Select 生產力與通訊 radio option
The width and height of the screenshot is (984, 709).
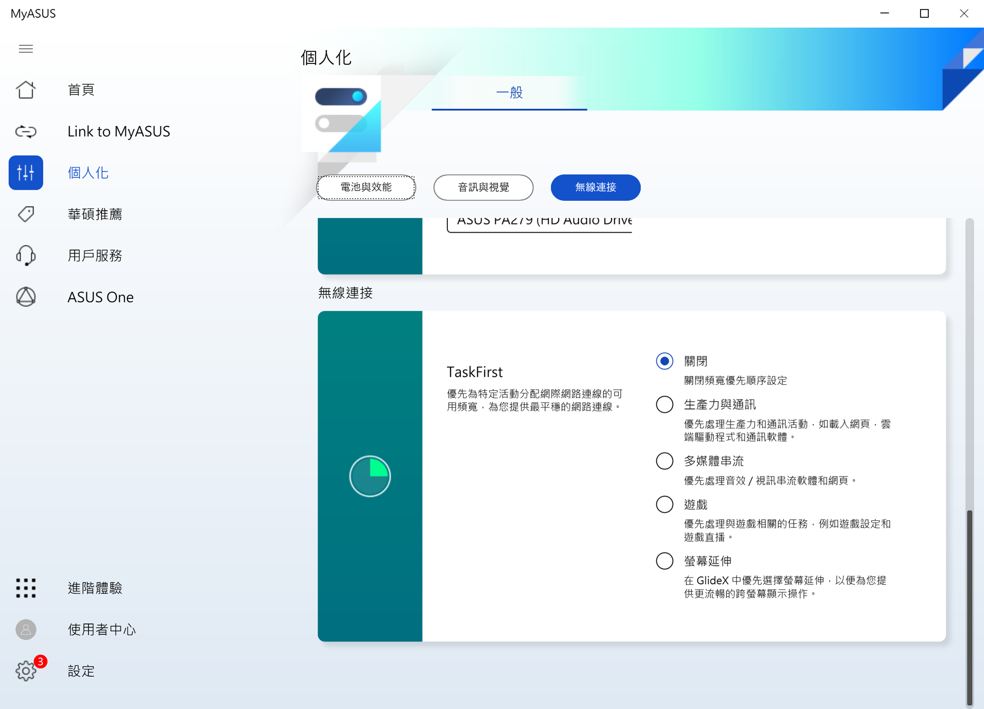pyautogui.click(x=664, y=404)
